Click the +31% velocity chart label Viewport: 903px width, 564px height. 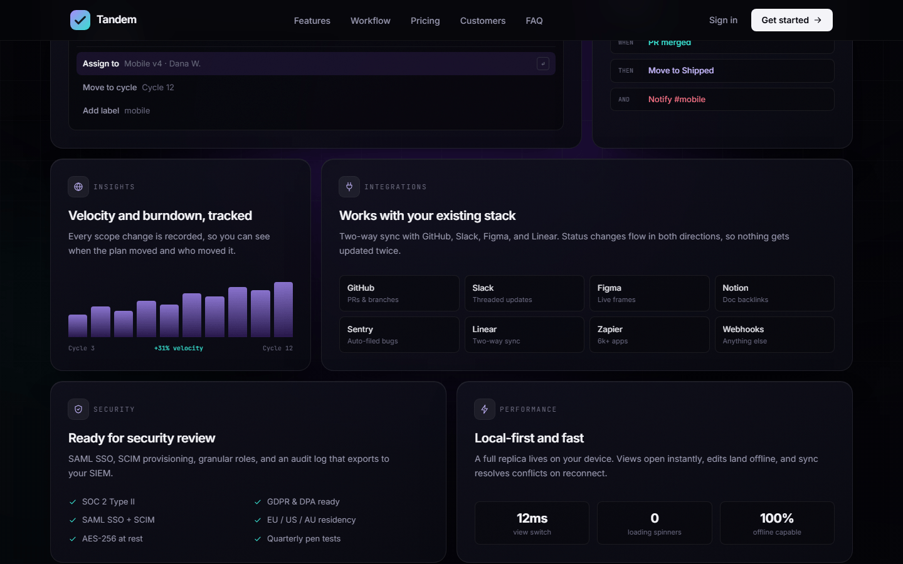tap(179, 348)
